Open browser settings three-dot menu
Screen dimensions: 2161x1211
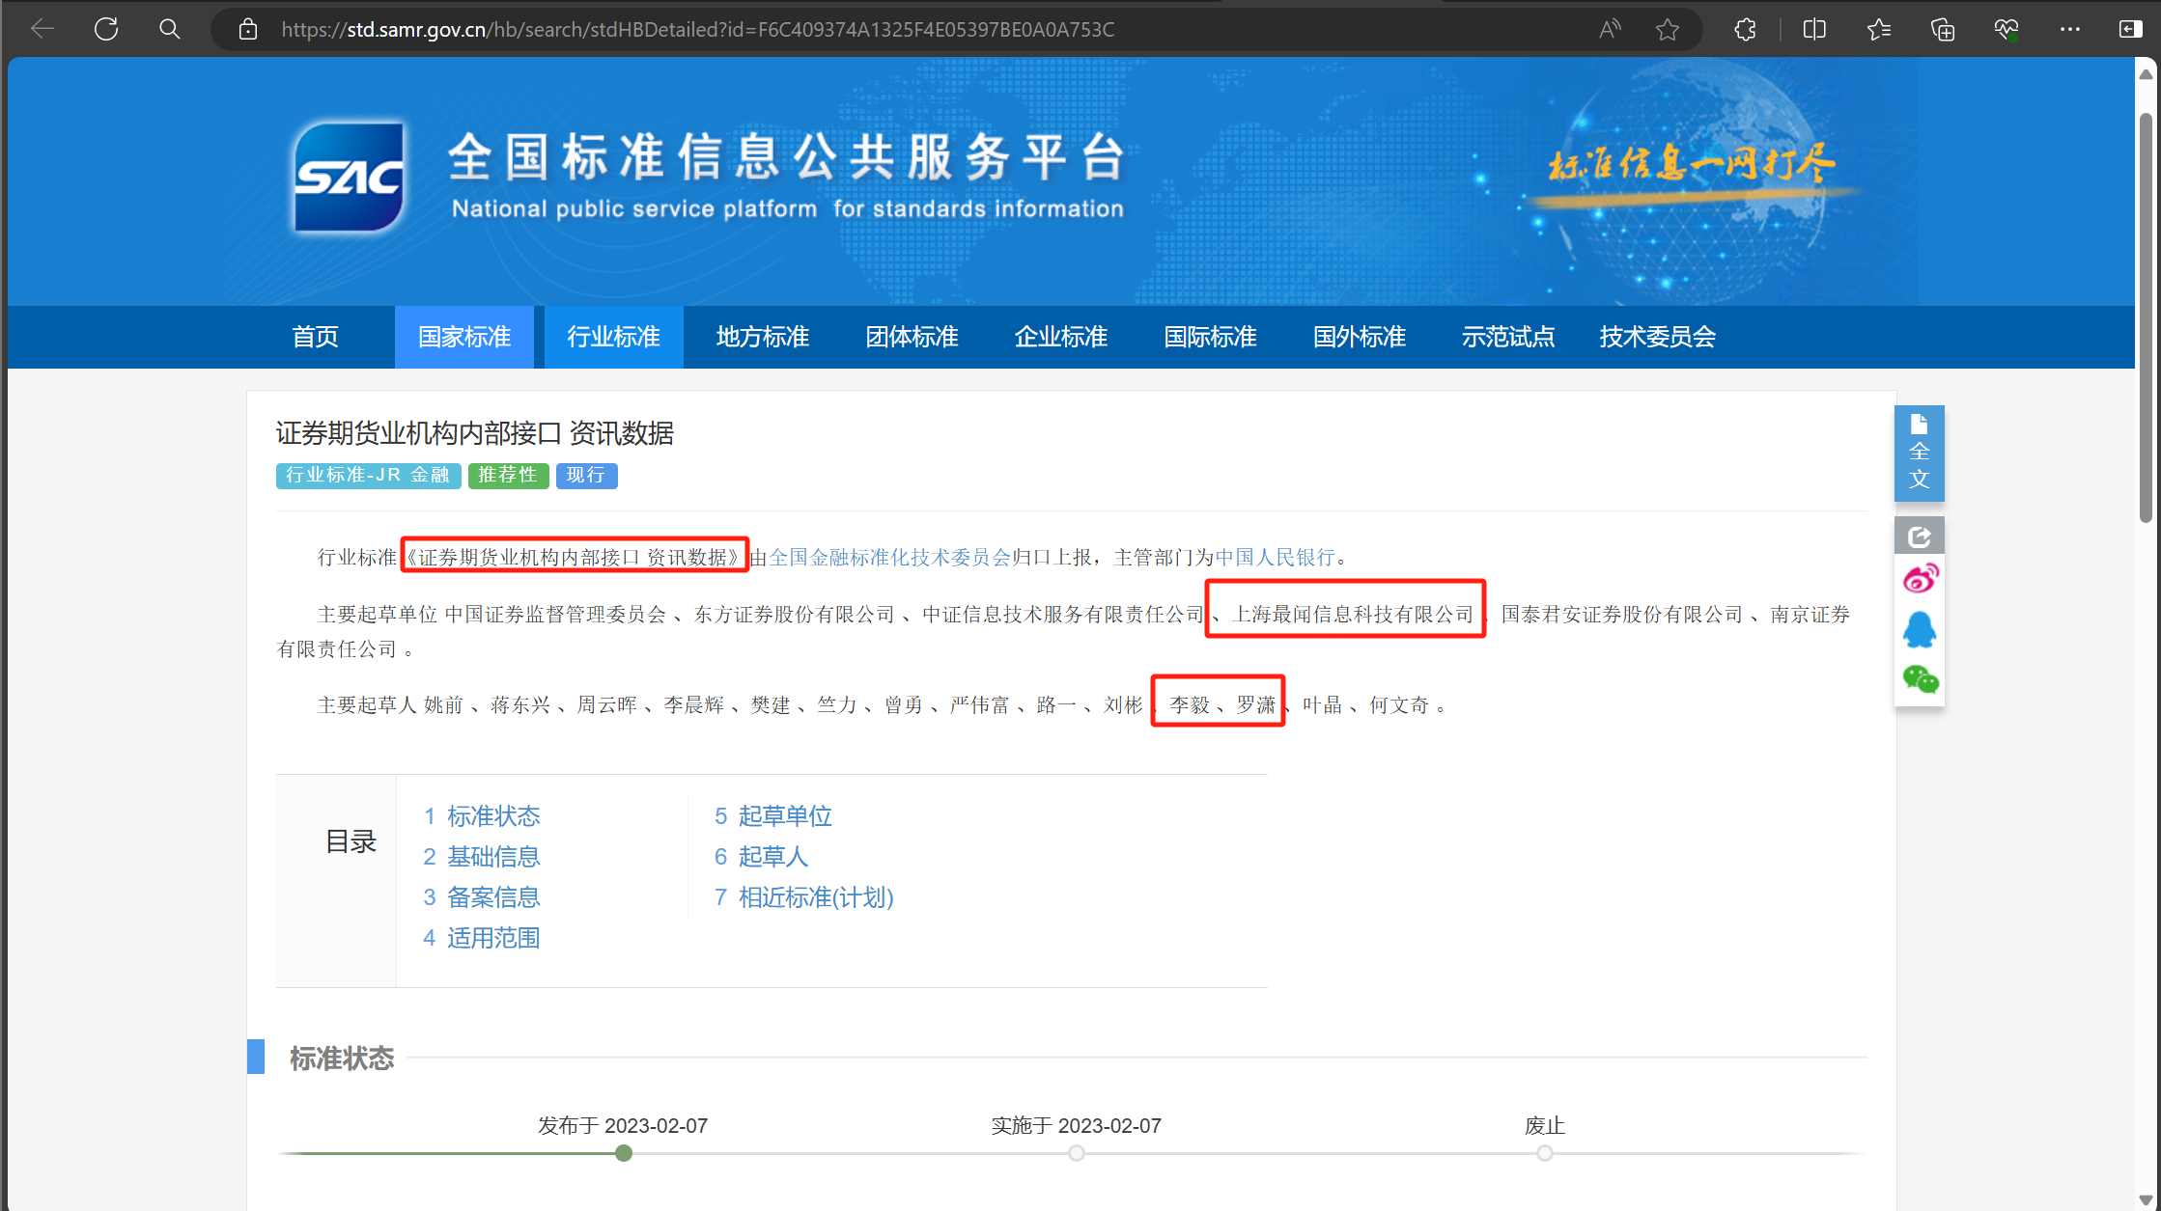(2069, 29)
